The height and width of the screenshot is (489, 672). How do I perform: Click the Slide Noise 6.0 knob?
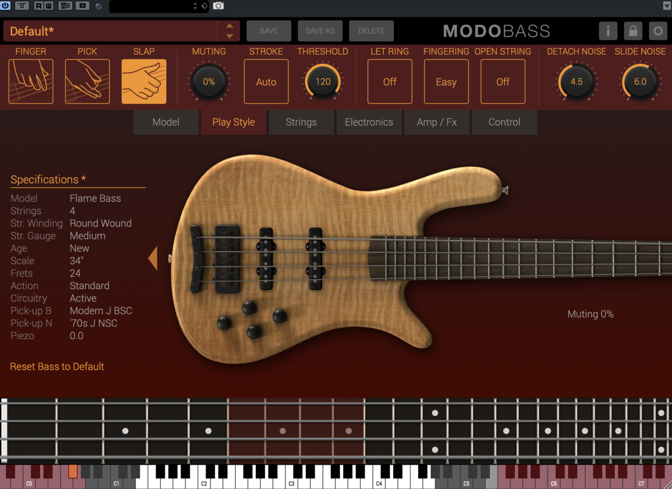click(640, 82)
